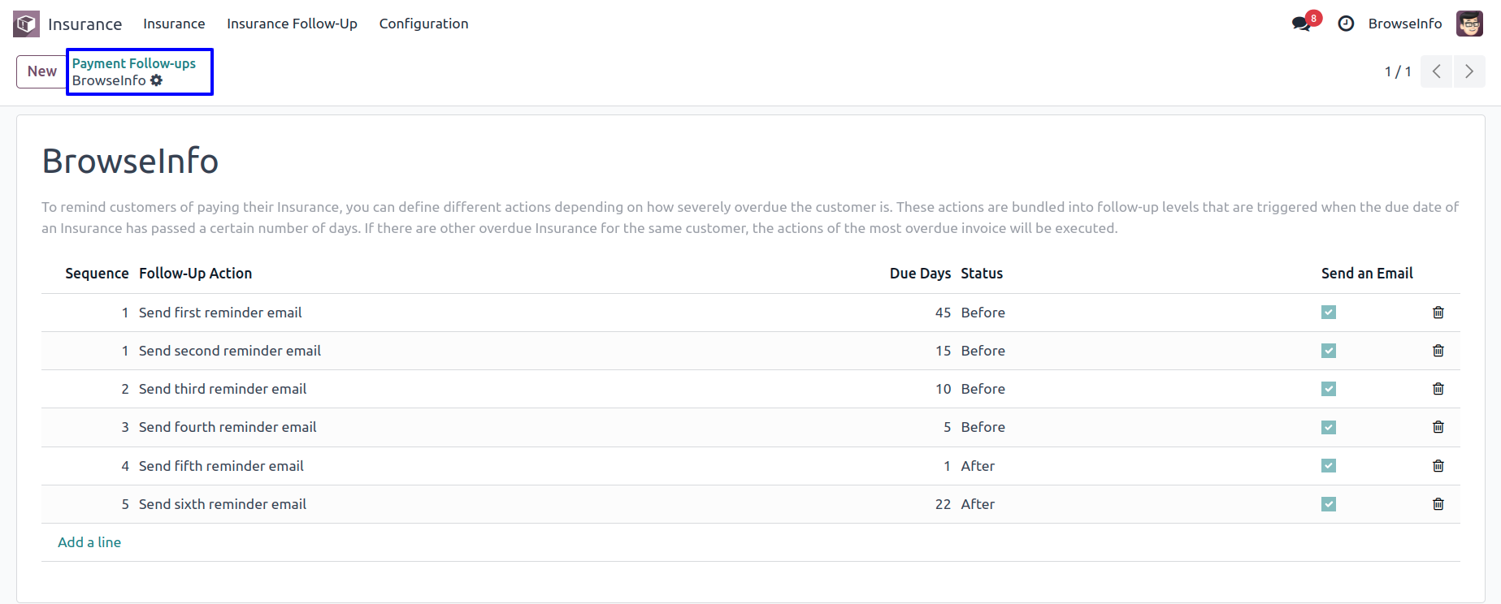Click the user avatar picture

coord(1469,24)
